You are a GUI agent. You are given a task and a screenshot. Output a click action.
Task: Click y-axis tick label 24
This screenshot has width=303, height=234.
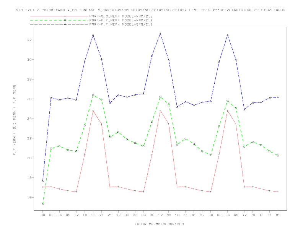(x=29, y=119)
